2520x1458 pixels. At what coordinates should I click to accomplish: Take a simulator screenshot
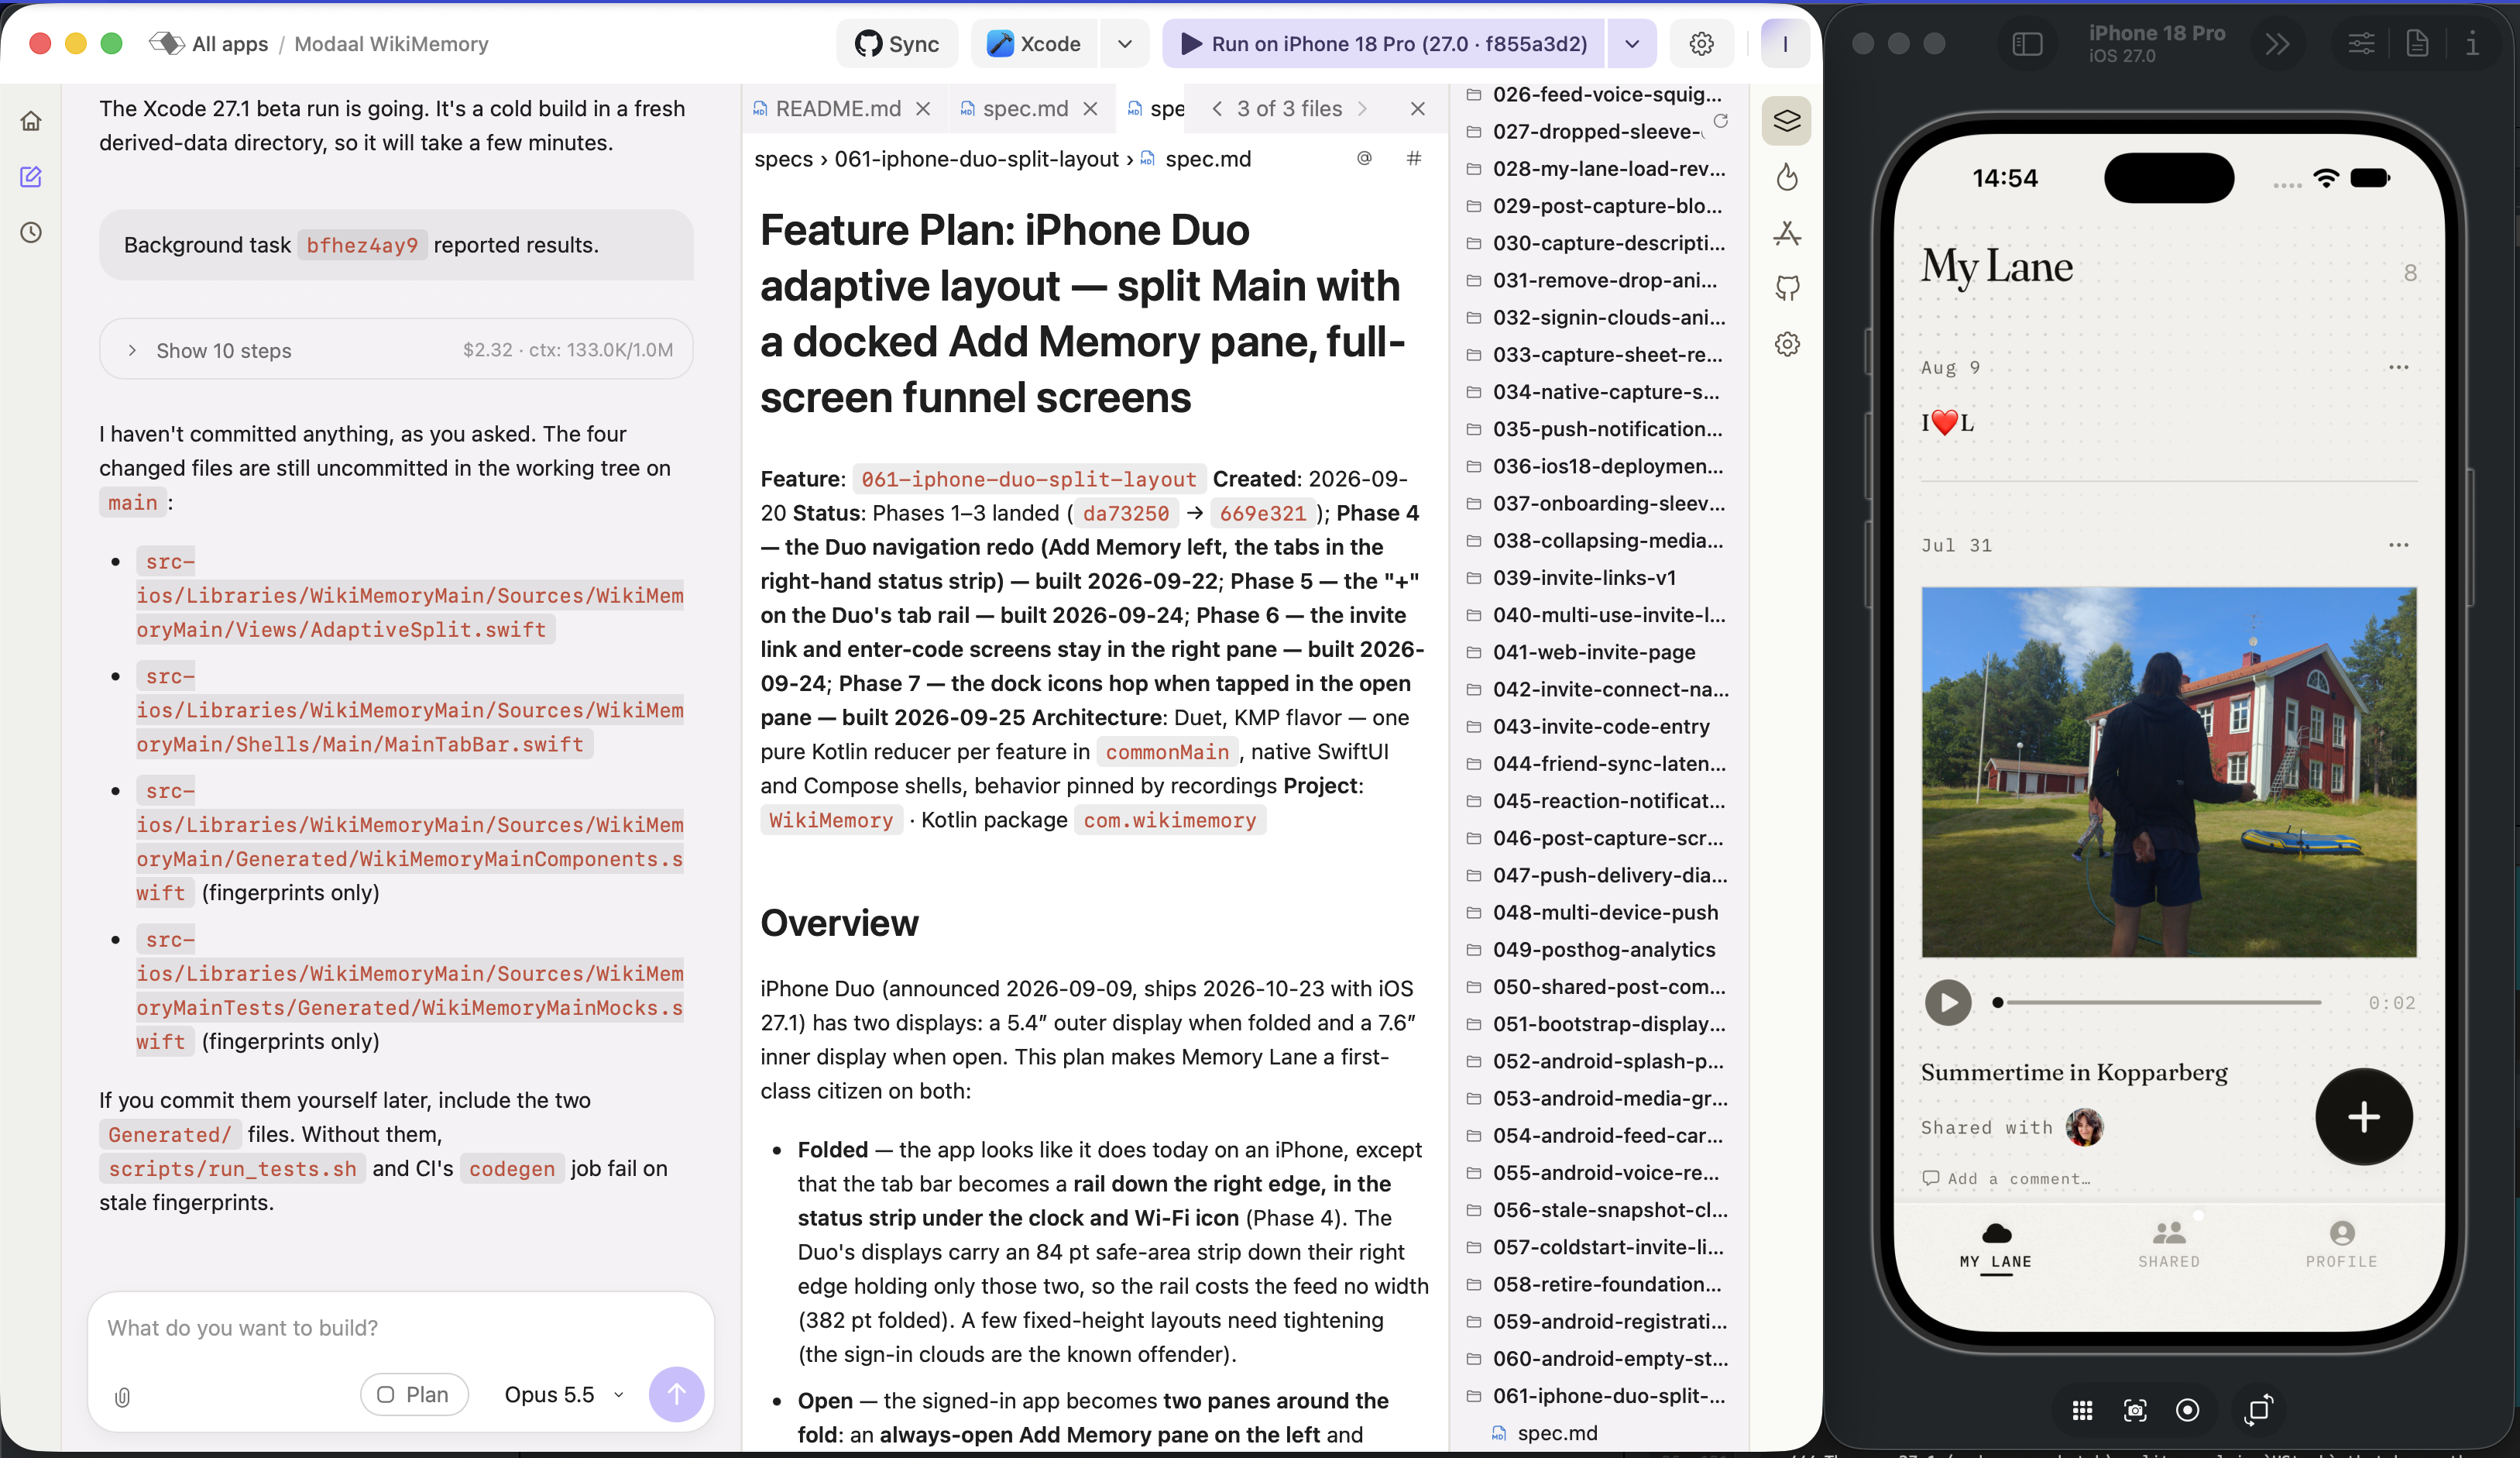coord(2134,1410)
